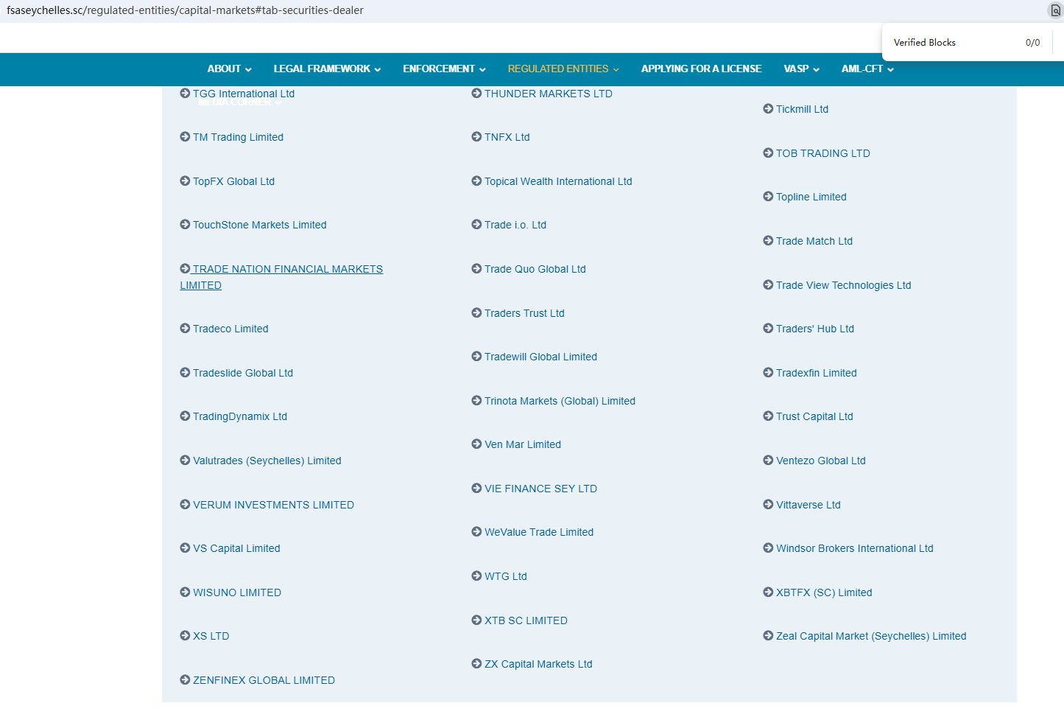The image size is (1064, 717).
Task: Click the arrow icon beside Traders Trust Ltd
Action: click(x=476, y=312)
